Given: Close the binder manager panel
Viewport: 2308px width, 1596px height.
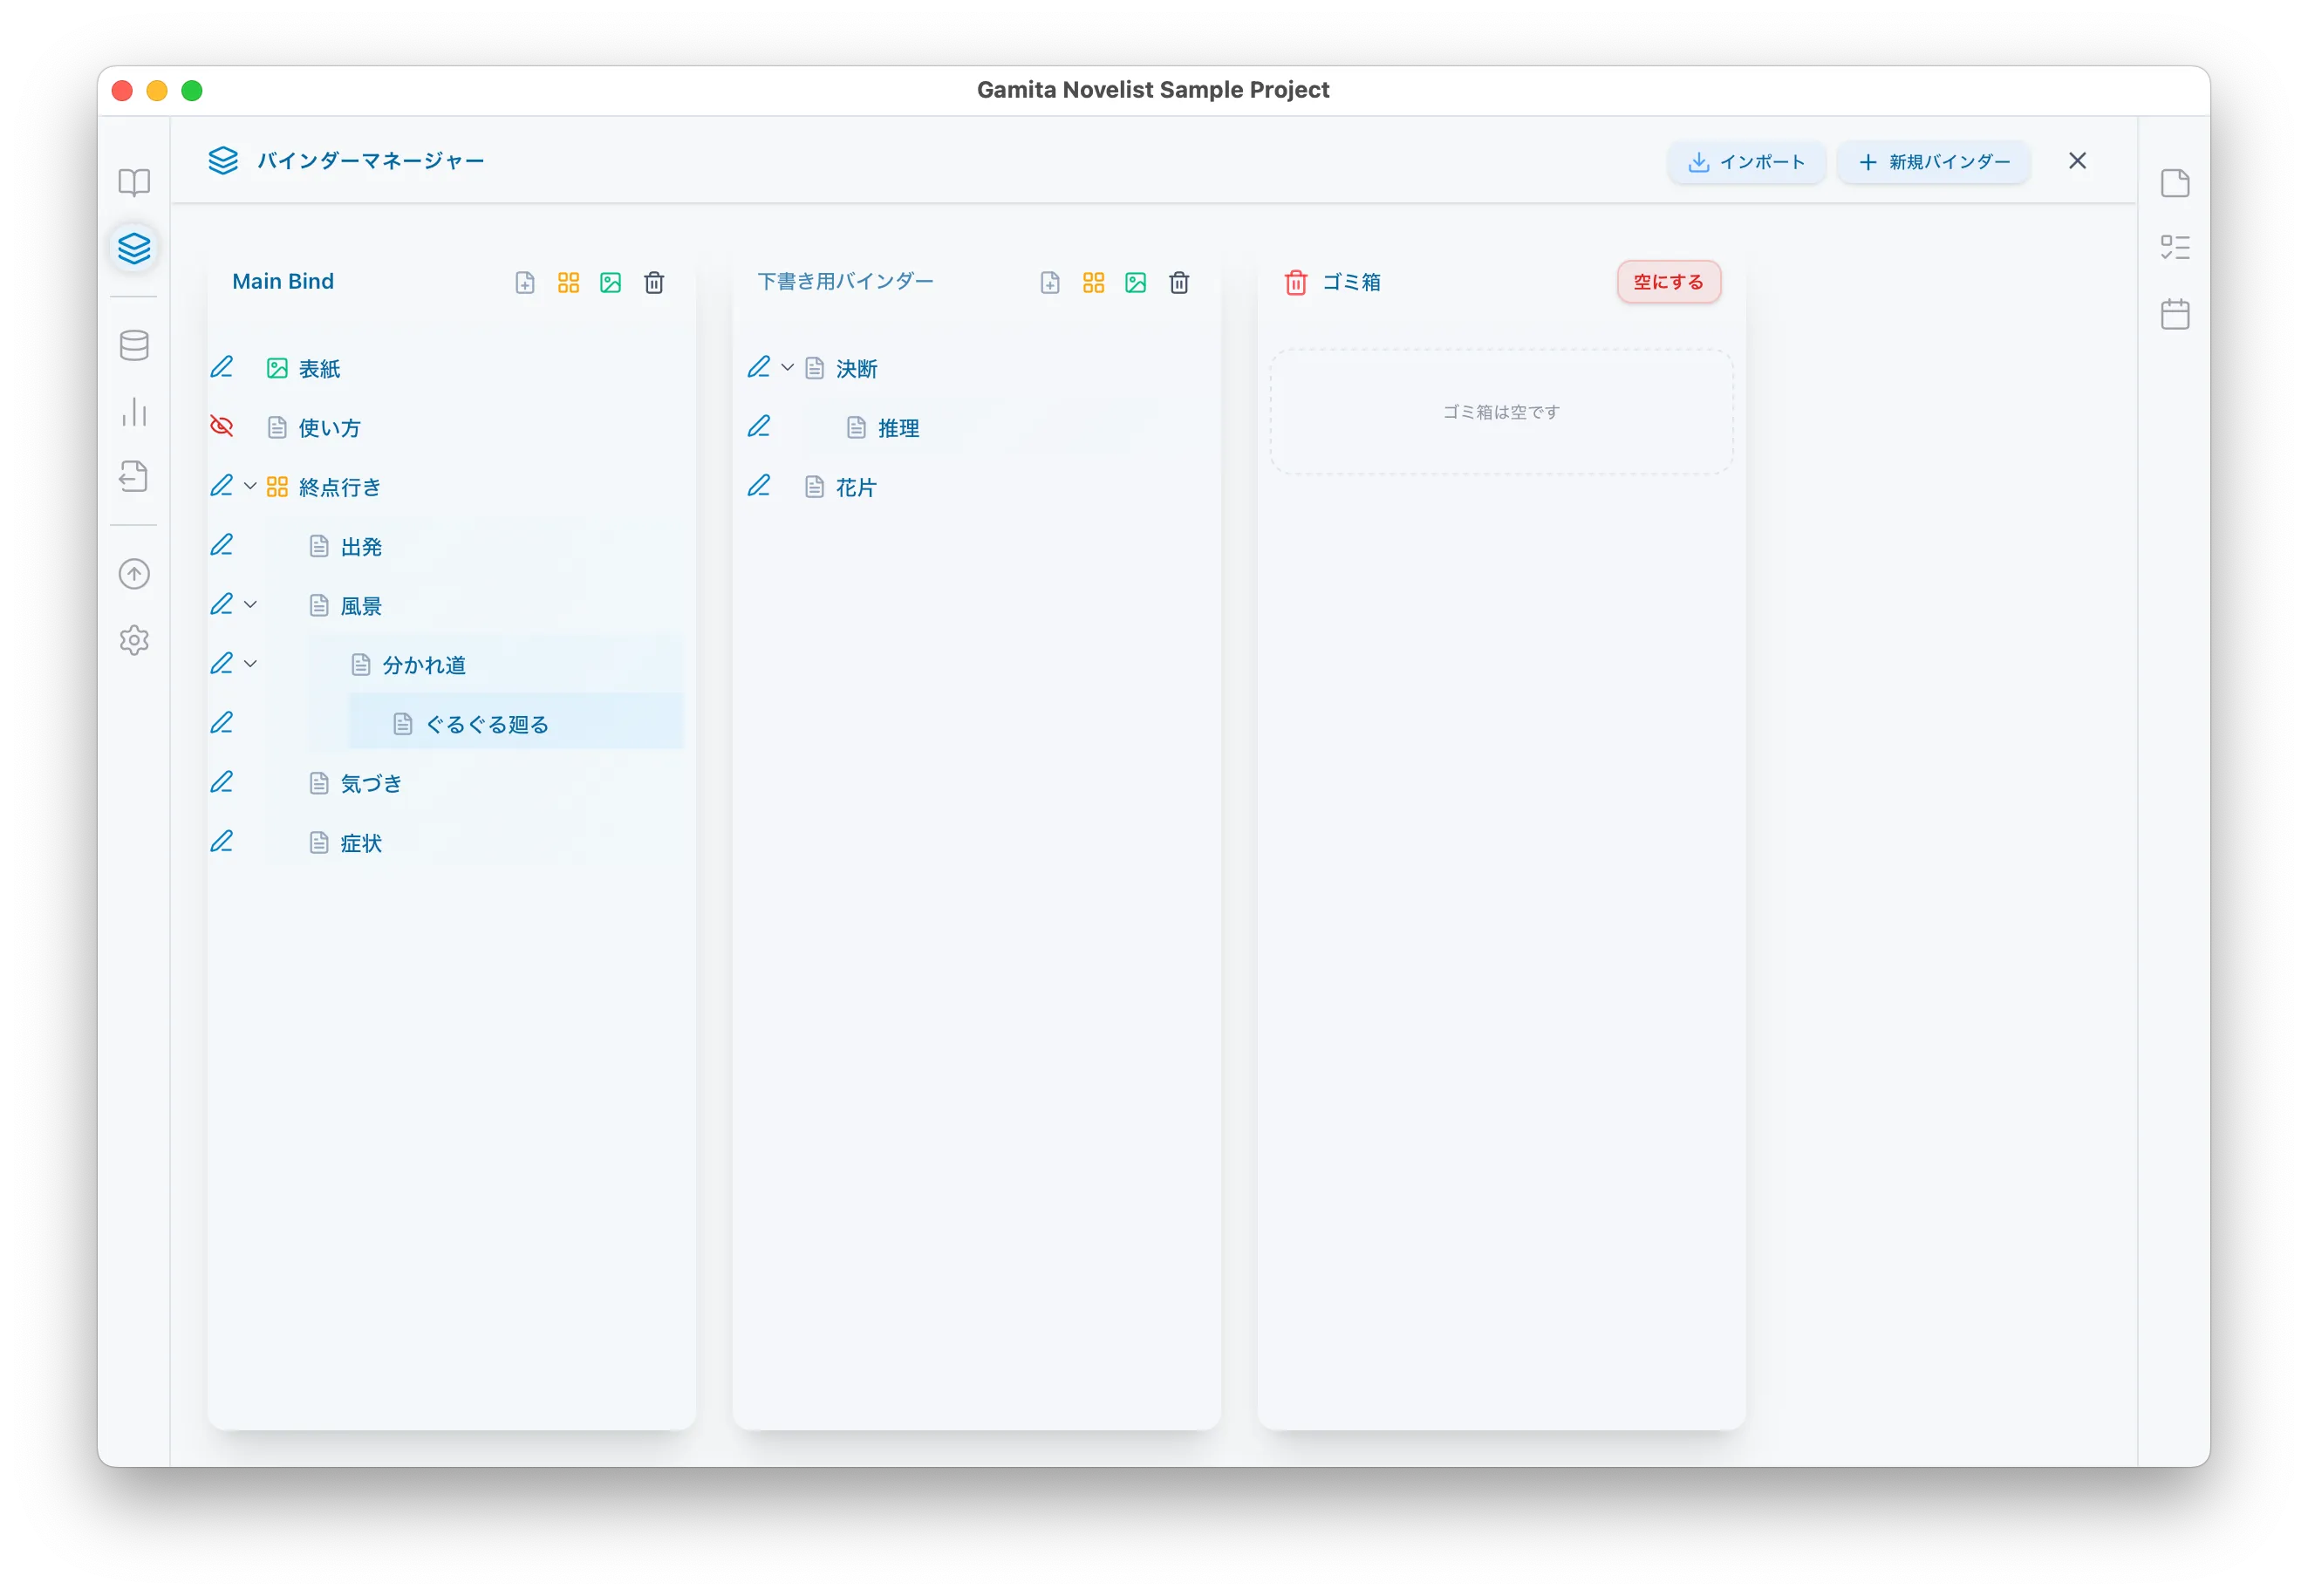Looking at the screenshot, I should (x=2077, y=161).
